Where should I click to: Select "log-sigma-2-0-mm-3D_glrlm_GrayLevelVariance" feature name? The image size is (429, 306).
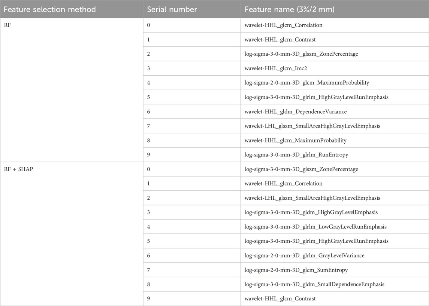click(305, 256)
